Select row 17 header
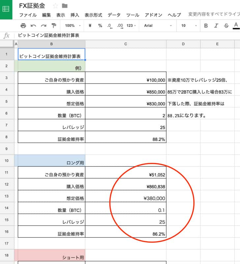The width and height of the screenshot is (240, 264). point(7,244)
